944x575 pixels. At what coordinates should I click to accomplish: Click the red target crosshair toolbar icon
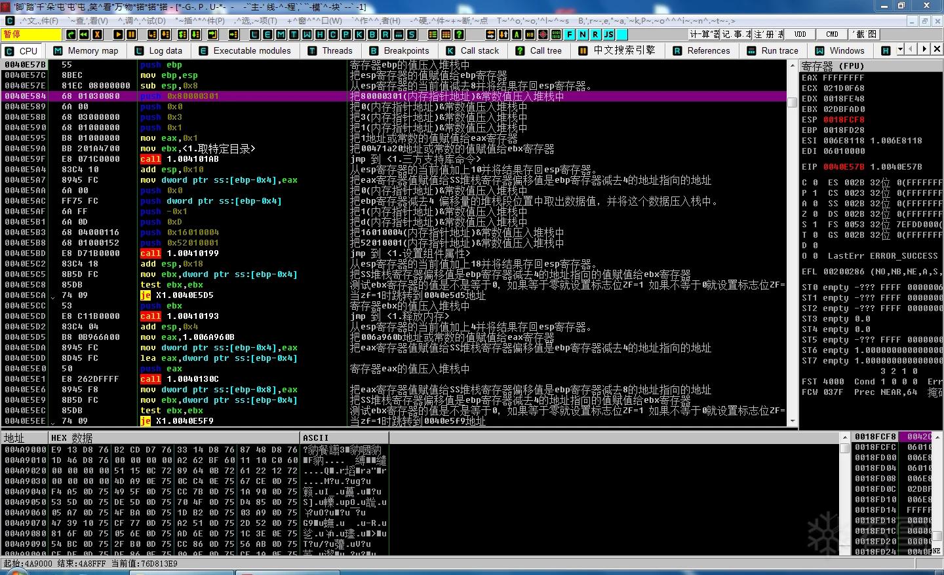543,34
